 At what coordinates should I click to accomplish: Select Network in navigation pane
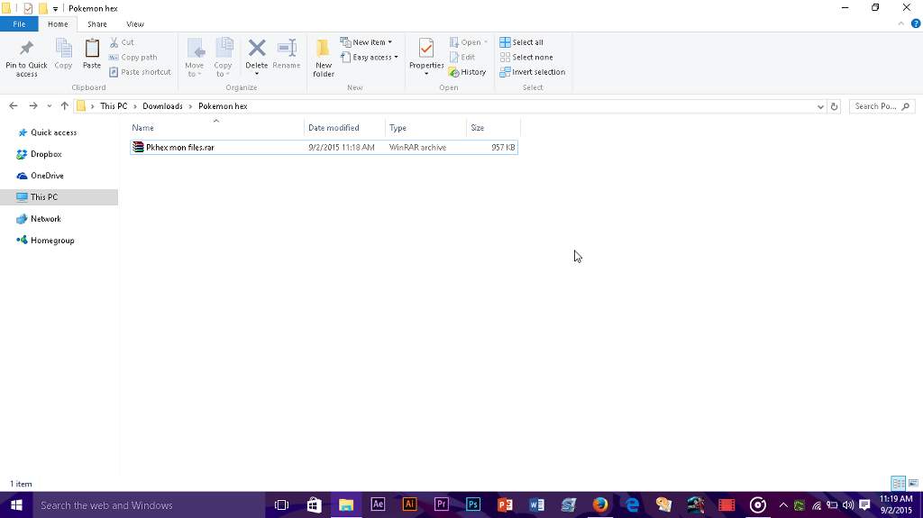(45, 219)
